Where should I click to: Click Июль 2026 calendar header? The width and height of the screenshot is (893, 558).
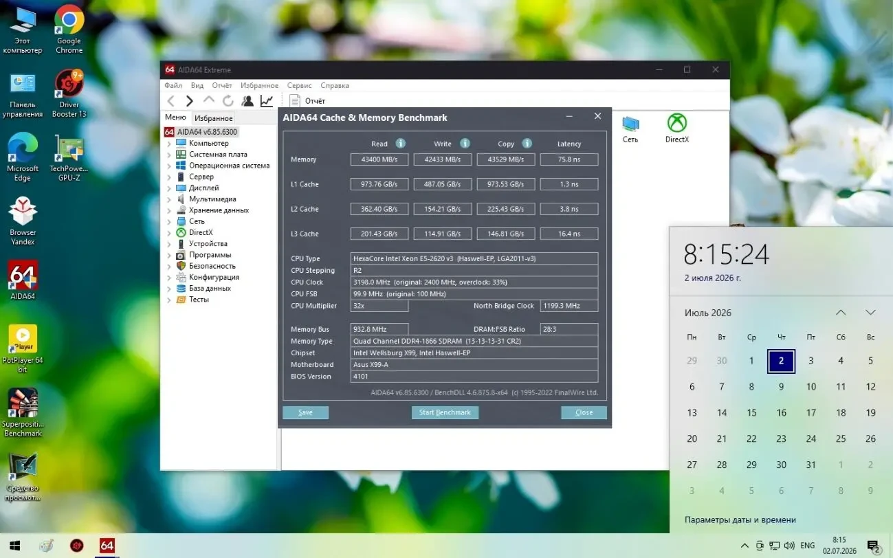click(x=708, y=313)
